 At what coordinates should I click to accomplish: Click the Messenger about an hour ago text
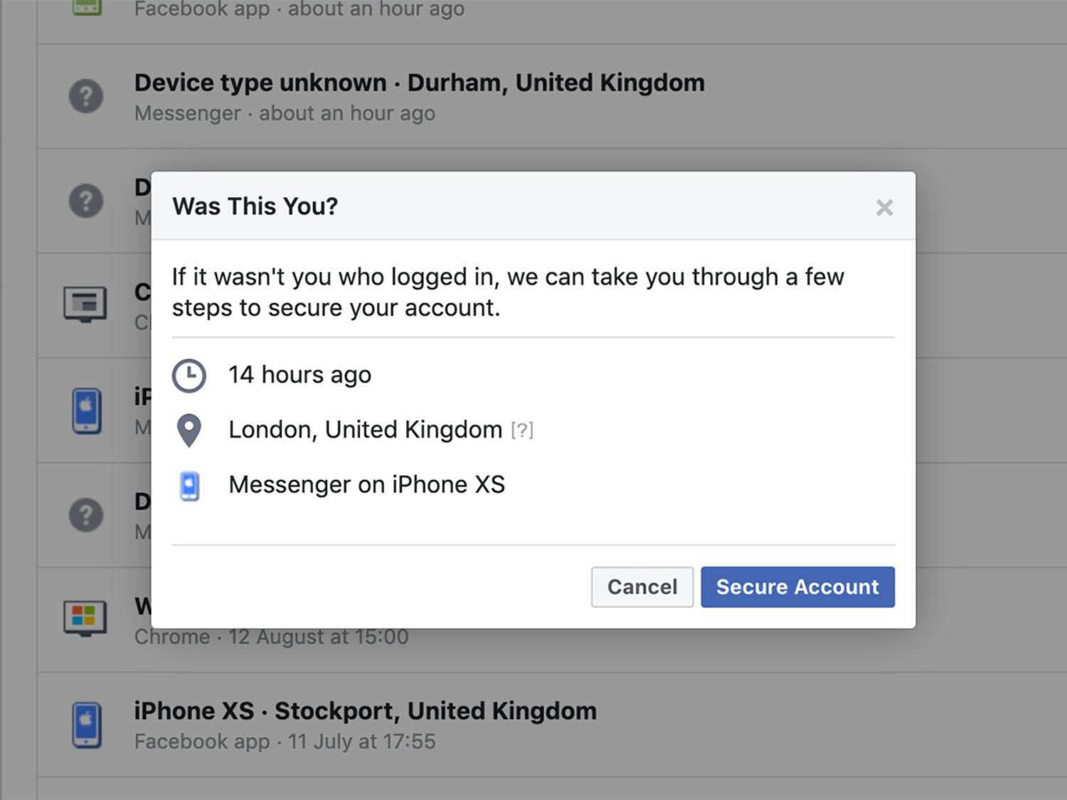285,114
